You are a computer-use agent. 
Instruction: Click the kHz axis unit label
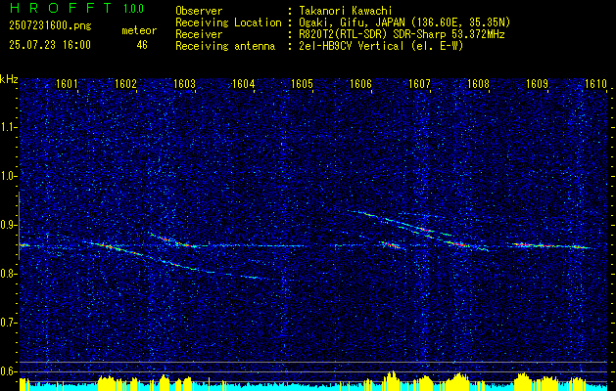(x=9, y=79)
